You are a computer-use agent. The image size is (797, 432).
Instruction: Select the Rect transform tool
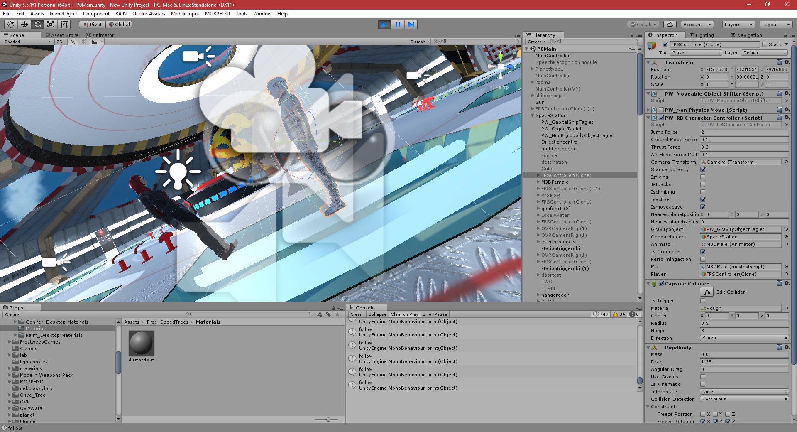pyautogui.click(x=64, y=25)
